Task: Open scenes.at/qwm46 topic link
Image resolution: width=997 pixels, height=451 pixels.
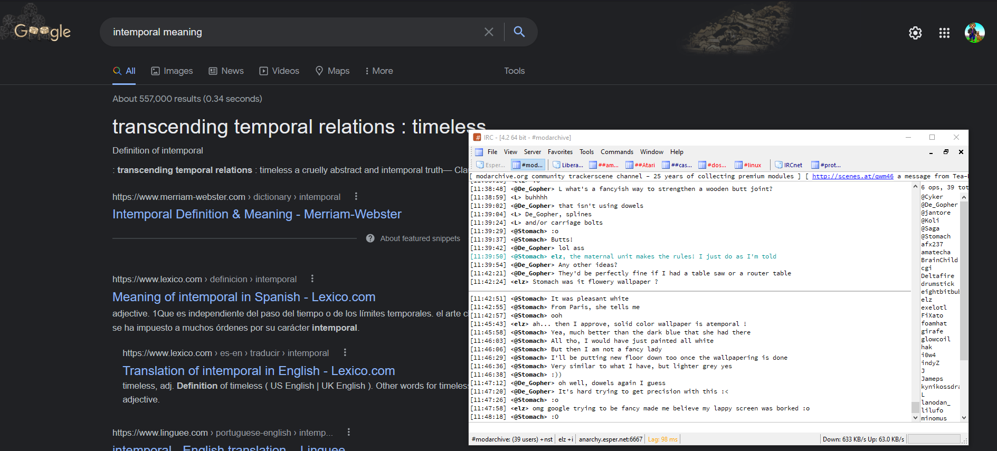Action: 852,176
